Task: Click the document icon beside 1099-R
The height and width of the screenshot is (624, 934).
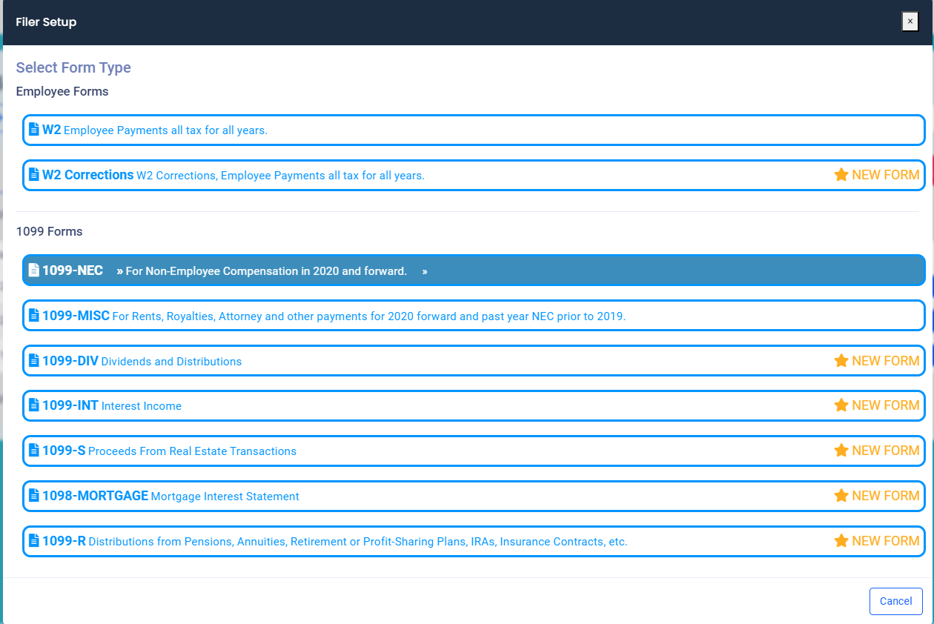Action: 33,541
